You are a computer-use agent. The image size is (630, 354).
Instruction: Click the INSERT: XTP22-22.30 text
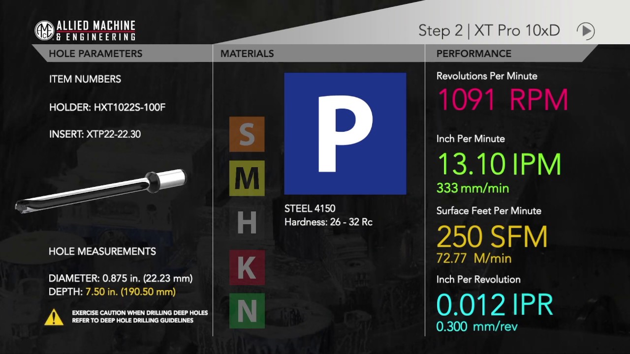click(x=95, y=134)
